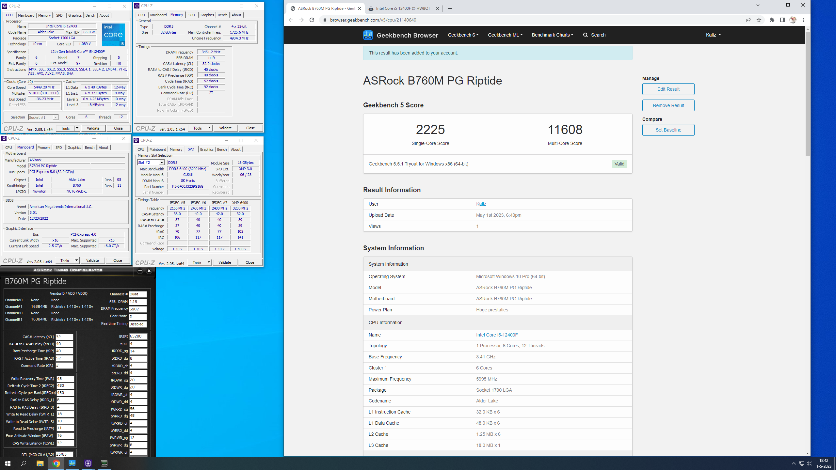The image size is (836, 470).
Task: Click the DRAM Frequency field showing 6902
Action: point(138,309)
